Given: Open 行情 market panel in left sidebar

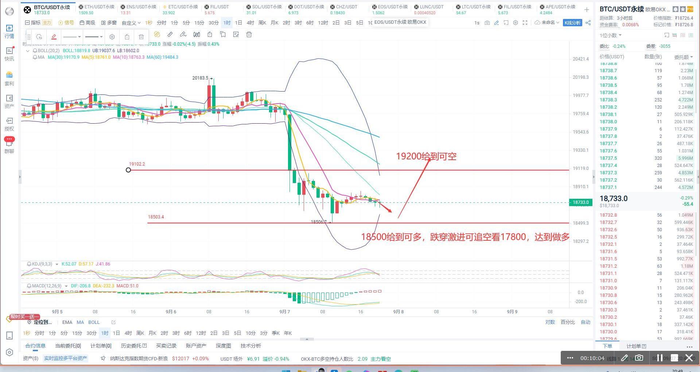Looking at the screenshot, I should (x=9, y=31).
